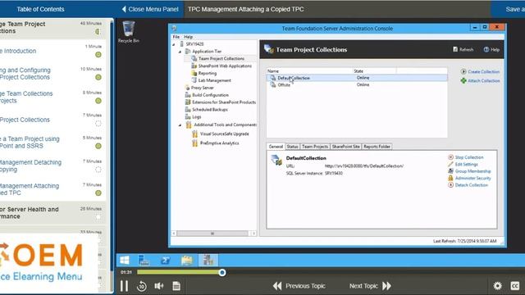Switch to the Status tab
The height and width of the screenshot is (295, 525).
(292, 147)
